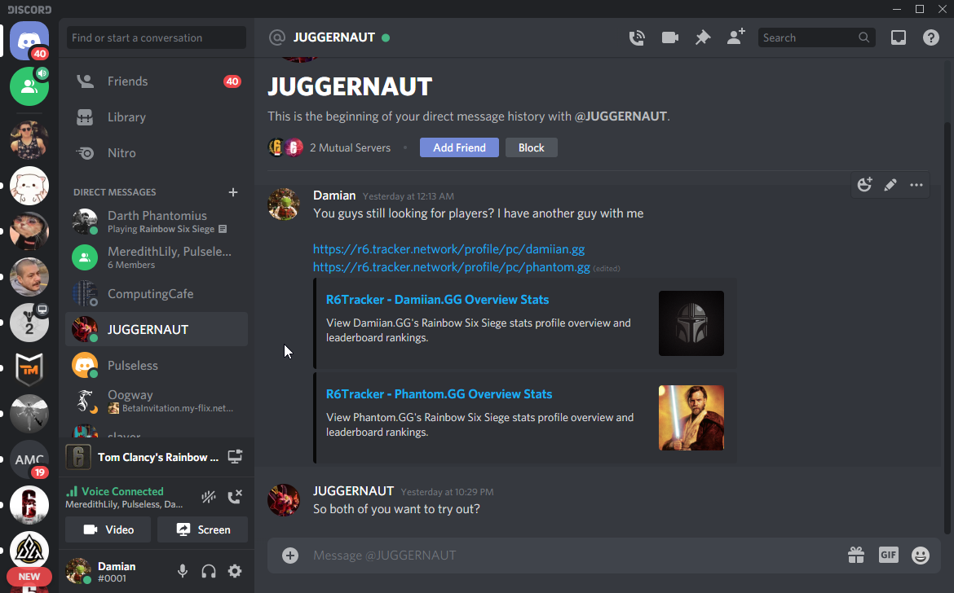Disconnect from the voice call

[x=235, y=497]
